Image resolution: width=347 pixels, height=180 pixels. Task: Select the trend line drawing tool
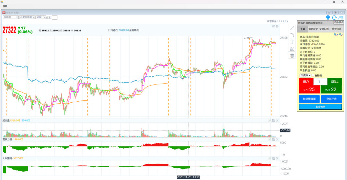[x=292, y=28]
